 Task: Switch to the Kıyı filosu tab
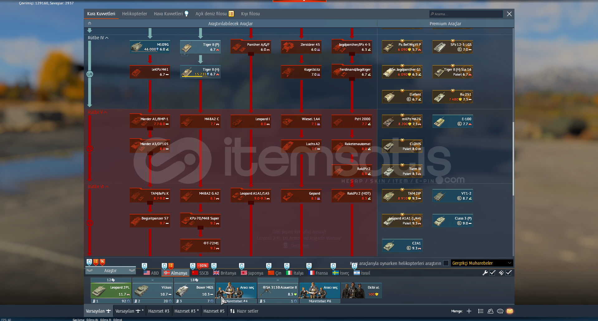pyautogui.click(x=250, y=14)
